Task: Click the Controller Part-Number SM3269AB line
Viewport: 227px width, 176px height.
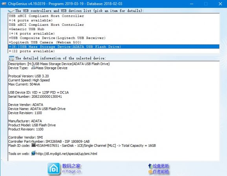Action: [49, 142]
